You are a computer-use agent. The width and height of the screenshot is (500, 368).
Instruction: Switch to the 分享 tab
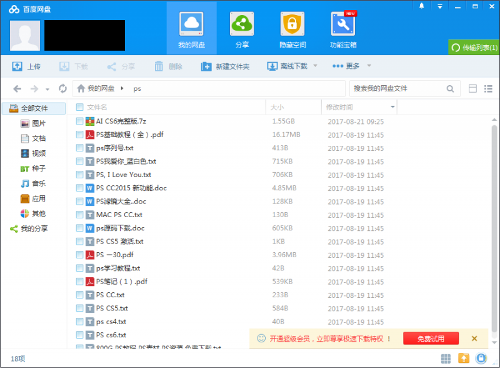pyautogui.click(x=242, y=29)
